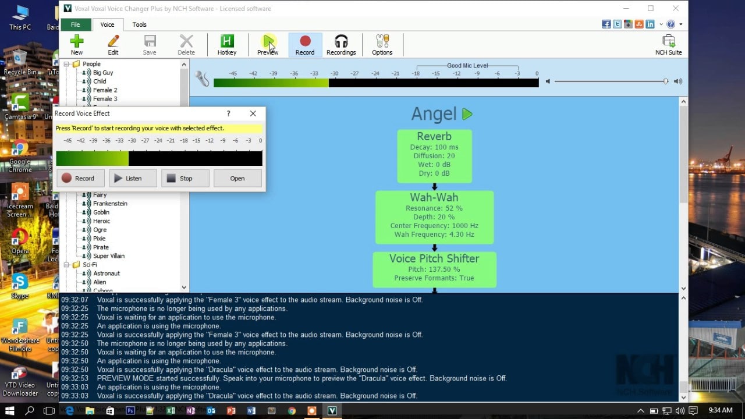
Task: Click the Skype desktop shortcut
Action: click(x=20, y=285)
